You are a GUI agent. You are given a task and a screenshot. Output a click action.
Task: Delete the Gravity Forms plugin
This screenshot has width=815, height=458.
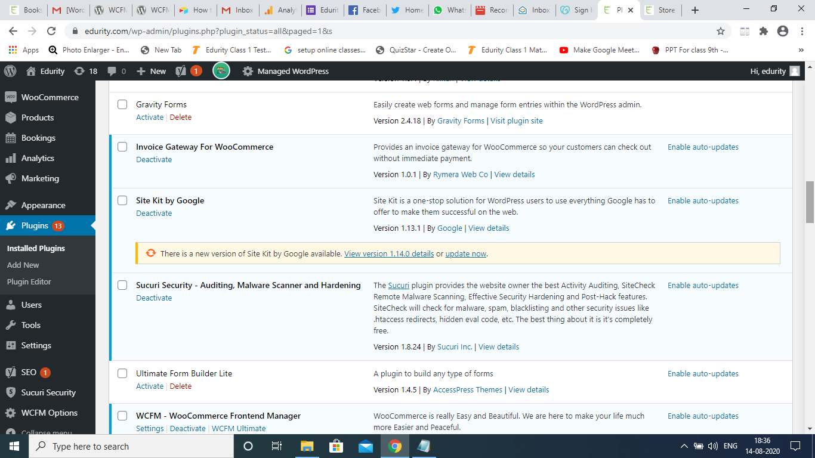pyautogui.click(x=181, y=117)
